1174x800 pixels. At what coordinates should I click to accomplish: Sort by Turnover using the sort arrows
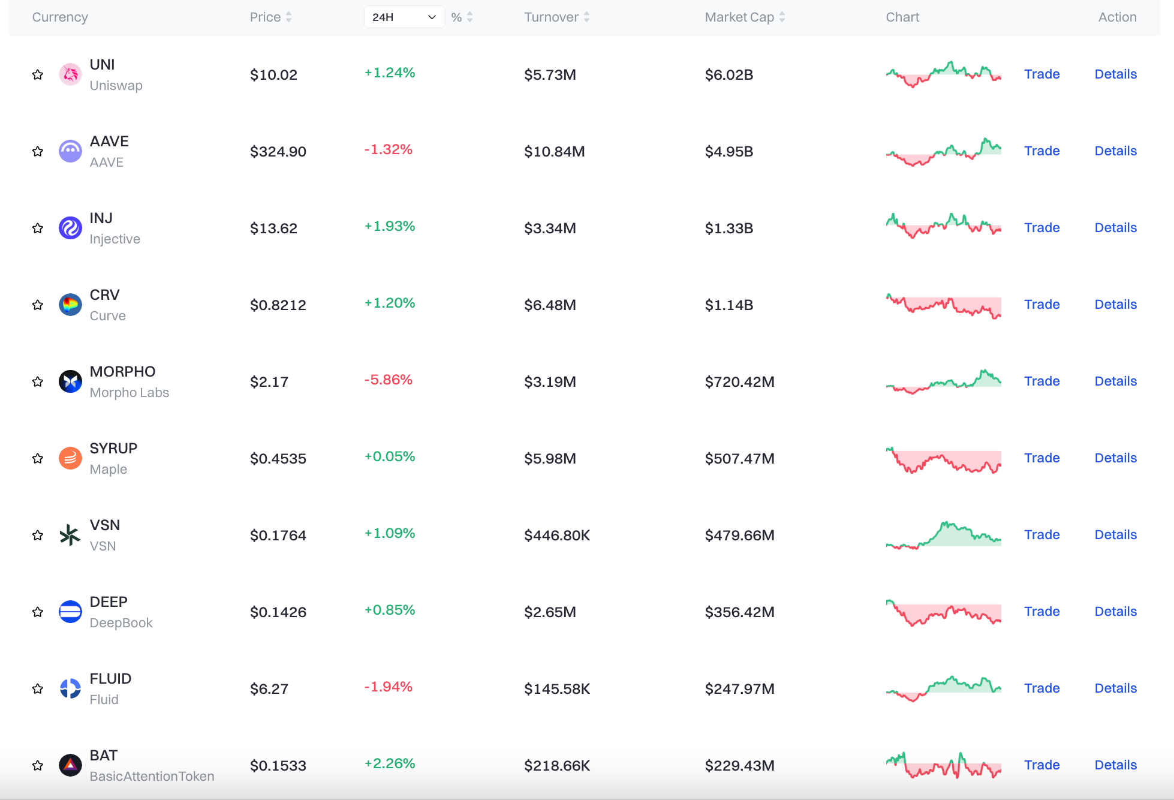586,17
